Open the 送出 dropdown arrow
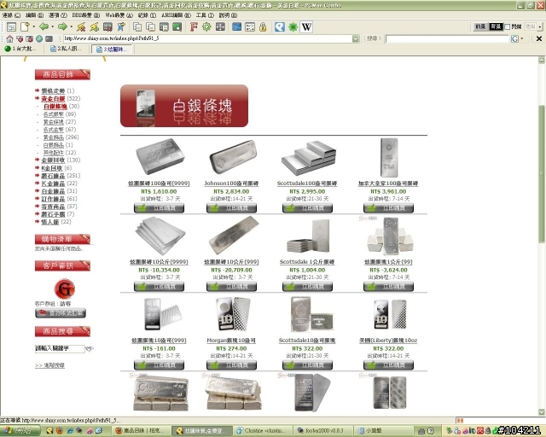546x437 pixels. click(x=540, y=26)
